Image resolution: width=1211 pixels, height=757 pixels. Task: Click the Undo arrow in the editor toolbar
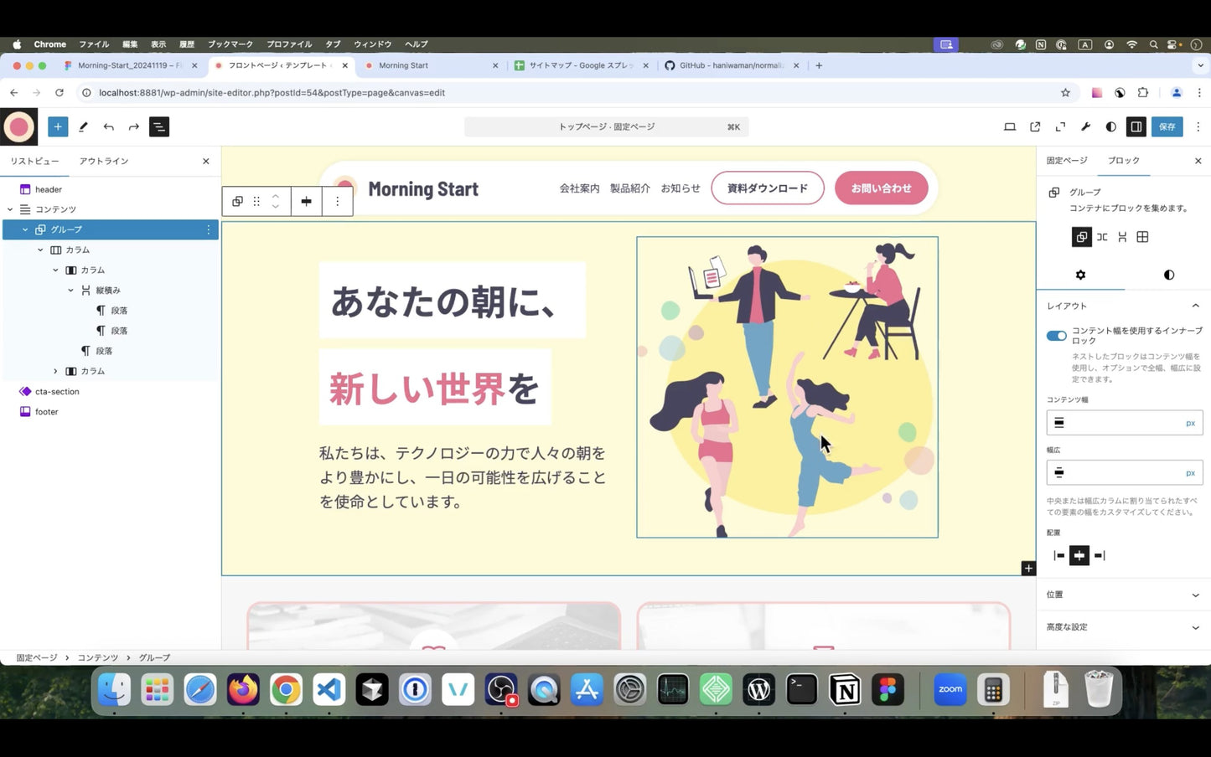[x=108, y=126]
